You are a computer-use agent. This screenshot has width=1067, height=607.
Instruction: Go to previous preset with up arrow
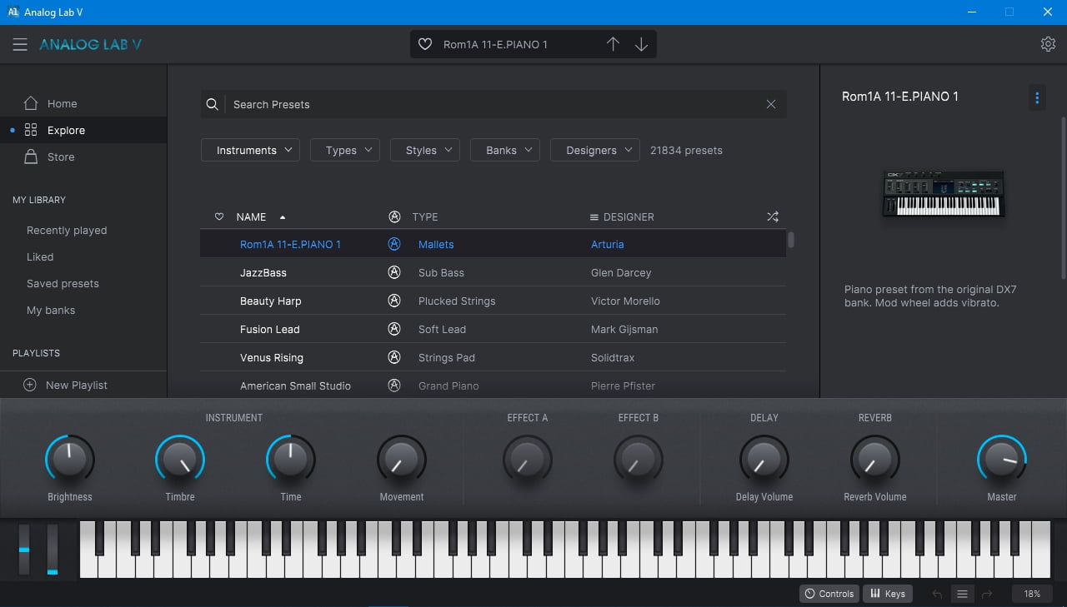point(613,45)
